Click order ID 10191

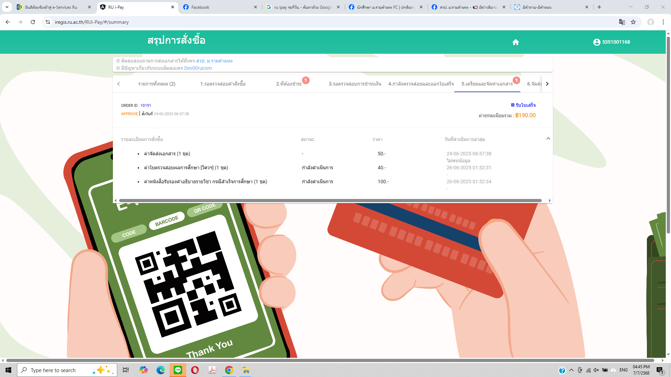click(146, 105)
